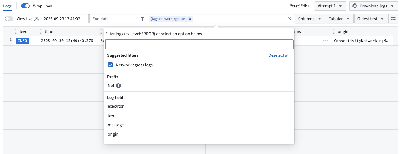Viewport: 401px width, 154px height.
Task: Select the executor log field option
Action: (116, 106)
